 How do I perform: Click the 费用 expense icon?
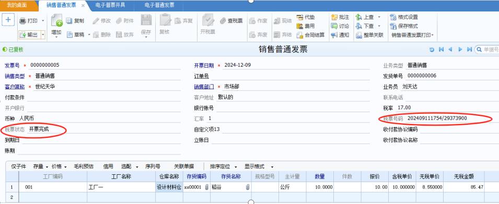299,26
